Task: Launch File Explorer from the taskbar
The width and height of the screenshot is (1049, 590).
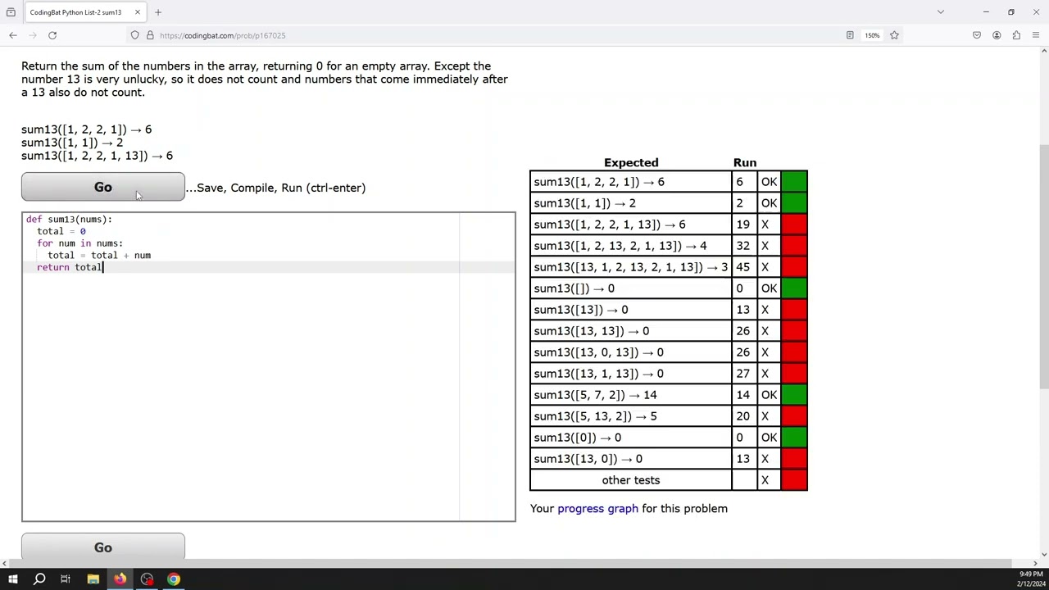Action: point(93,579)
